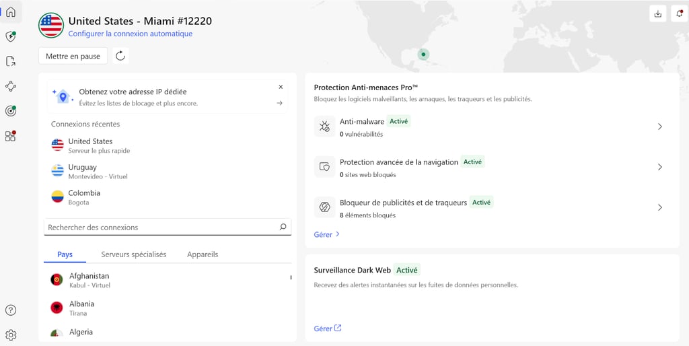The image size is (689, 346).
Task: Switch to Serveurs spécialisés tab
Action: [134, 254]
